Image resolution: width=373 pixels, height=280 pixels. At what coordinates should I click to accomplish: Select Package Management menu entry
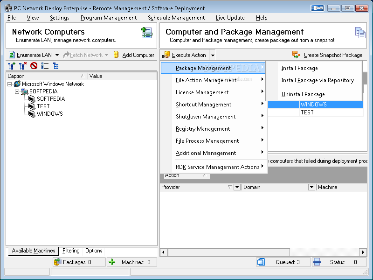[x=213, y=68]
